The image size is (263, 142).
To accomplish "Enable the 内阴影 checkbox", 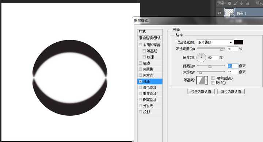I will pyautogui.click(x=140, y=69).
